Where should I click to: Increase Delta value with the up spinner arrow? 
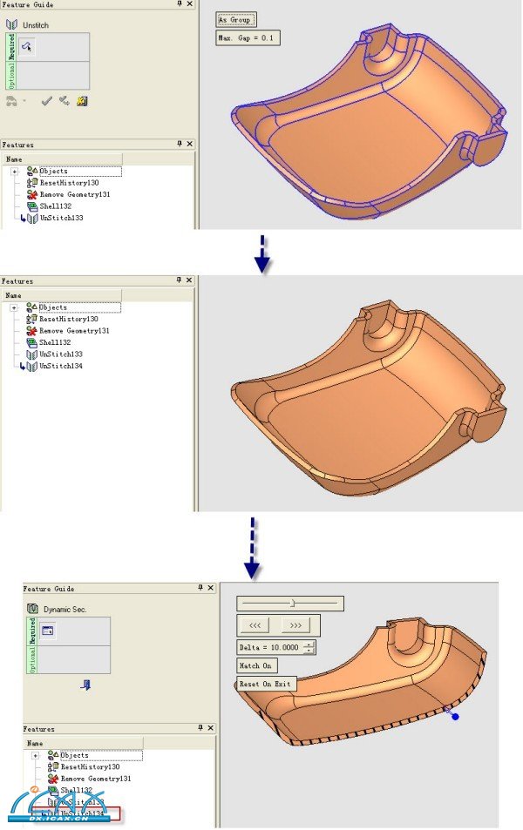310,644
